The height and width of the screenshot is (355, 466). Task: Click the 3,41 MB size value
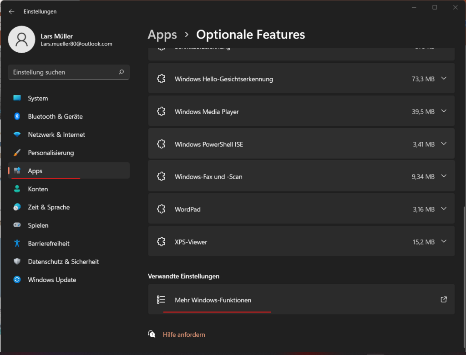pos(424,144)
